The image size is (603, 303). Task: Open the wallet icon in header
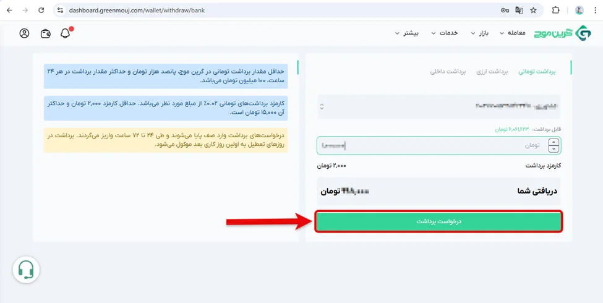coord(45,33)
